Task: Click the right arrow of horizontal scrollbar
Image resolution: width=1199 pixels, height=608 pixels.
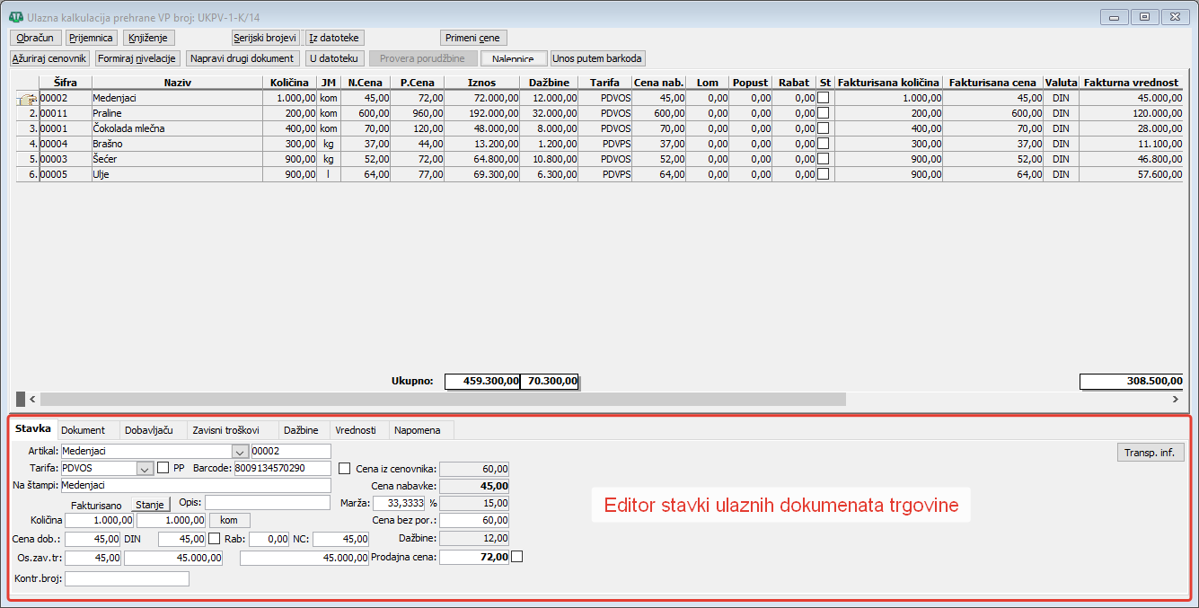Action: (1176, 399)
